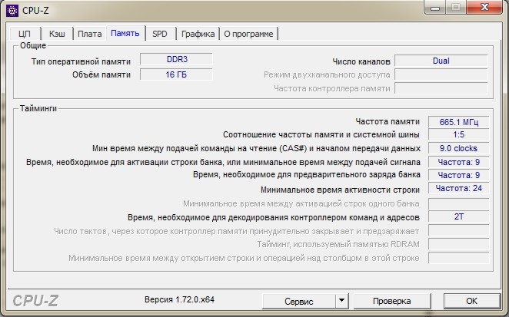Click the Число каналов label
This screenshot has width=509, height=317.
click(361, 61)
